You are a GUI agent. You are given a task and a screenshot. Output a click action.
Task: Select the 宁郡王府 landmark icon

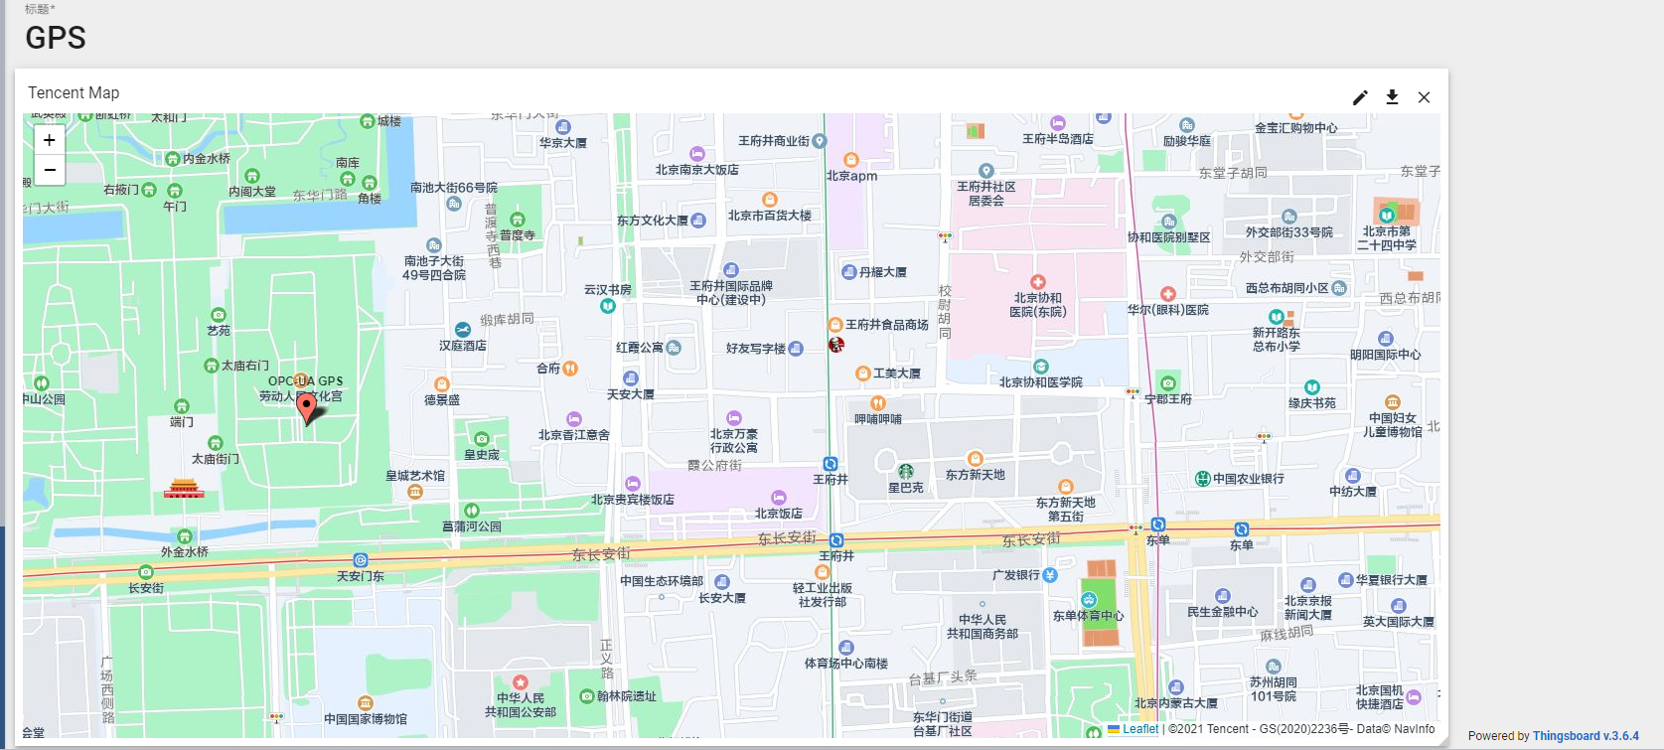pyautogui.click(x=1168, y=383)
